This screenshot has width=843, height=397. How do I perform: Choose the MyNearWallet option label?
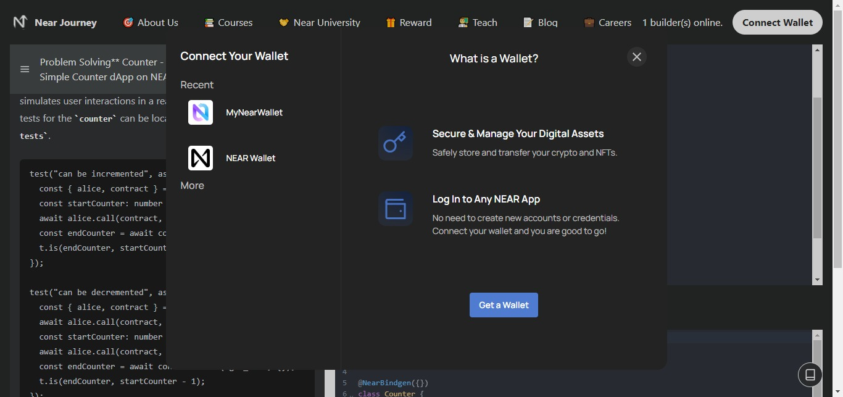coord(254,112)
